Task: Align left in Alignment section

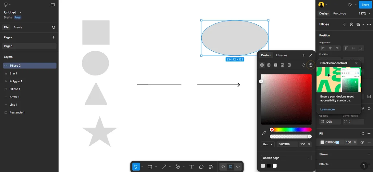Action: tap(323, 48)
